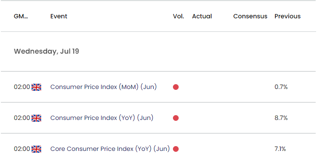Open Consumer Price Index (YoY) (Jun) event

pos(102,118)
